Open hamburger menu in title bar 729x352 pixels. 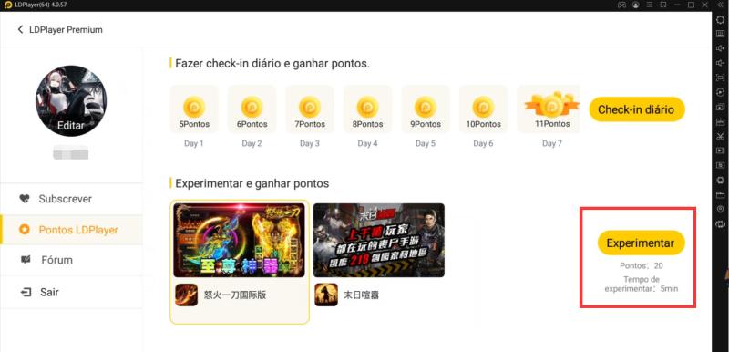[x=650, y=5]
